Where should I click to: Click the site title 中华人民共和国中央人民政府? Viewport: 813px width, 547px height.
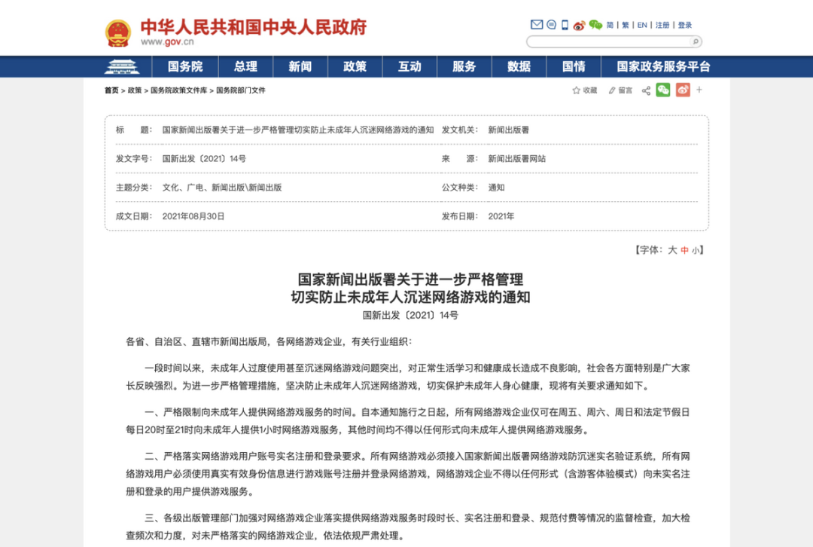254,27
